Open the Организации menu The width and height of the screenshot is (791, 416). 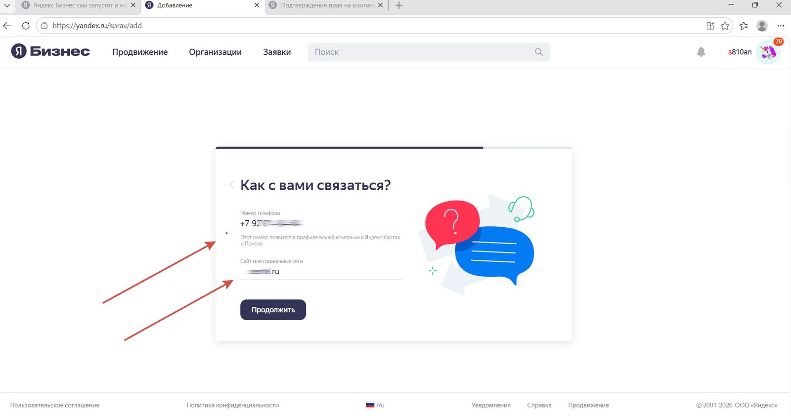pyautogui.click(x=215, y=52)
